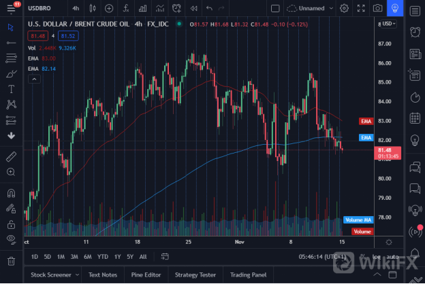Toggle hide all drawings eye icon
The image size is (425, 284).
(11, 238)
